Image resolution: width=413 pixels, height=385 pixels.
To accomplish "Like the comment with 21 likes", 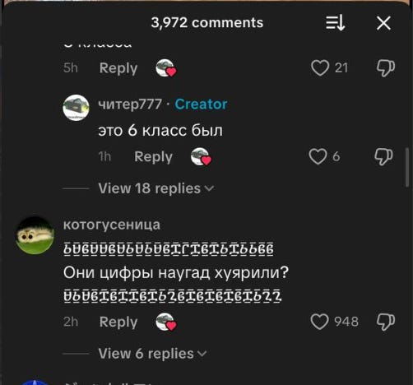I will [320, 67].
